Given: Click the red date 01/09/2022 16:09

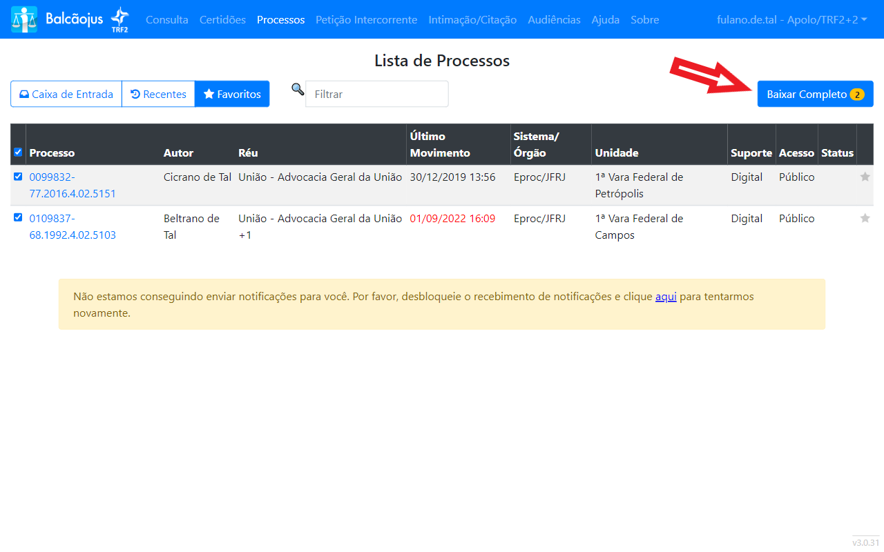Looking at the screenshot, I should 452,219.
